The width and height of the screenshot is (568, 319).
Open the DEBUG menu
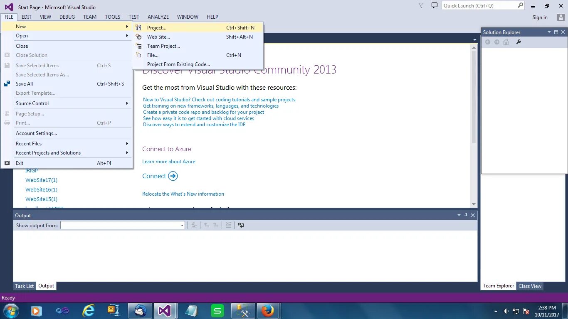coord(67,17)
